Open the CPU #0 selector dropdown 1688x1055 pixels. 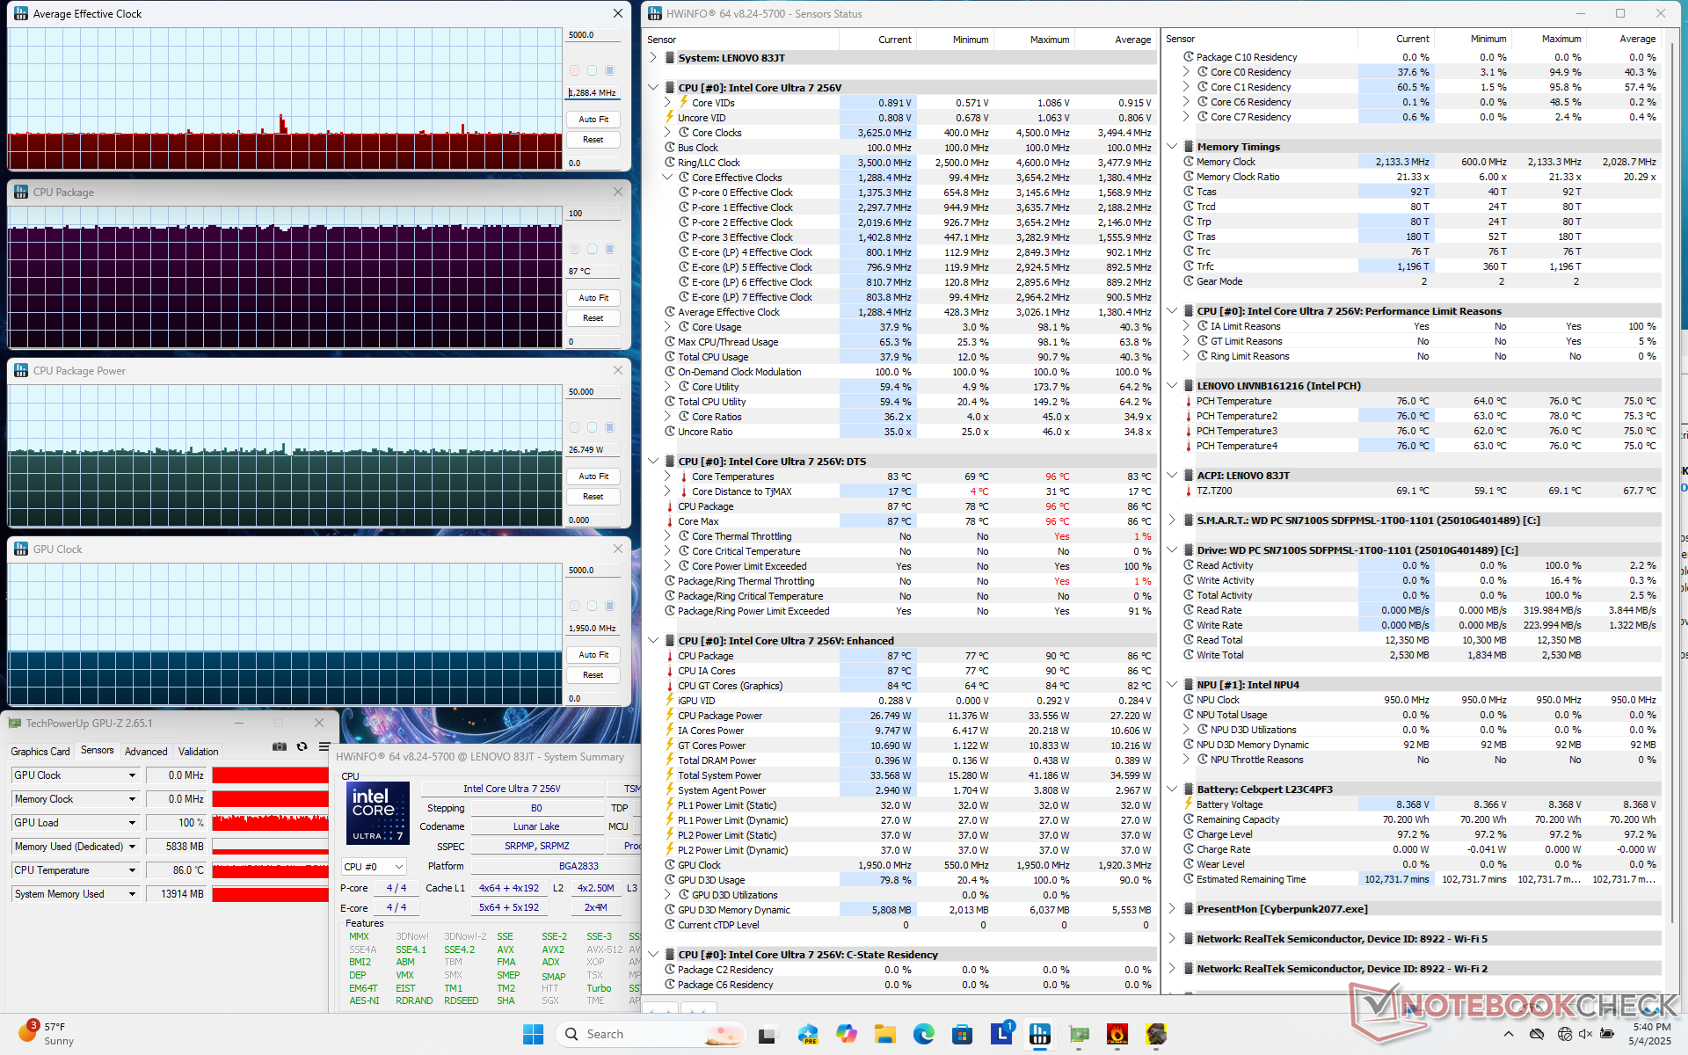[x=374, y=867]
